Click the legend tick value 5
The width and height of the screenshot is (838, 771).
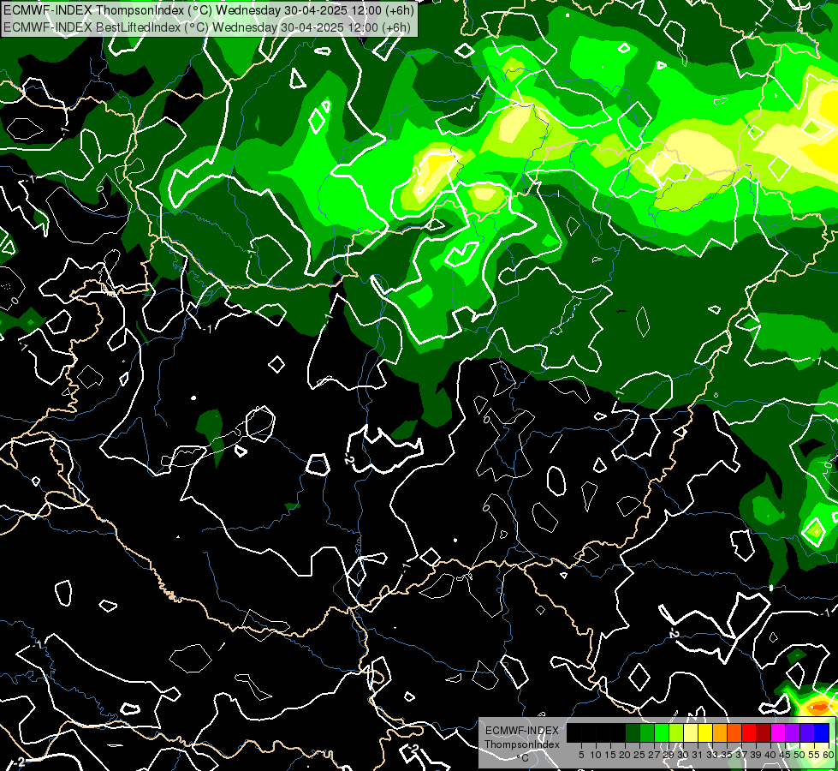click(x=581, y=755)
